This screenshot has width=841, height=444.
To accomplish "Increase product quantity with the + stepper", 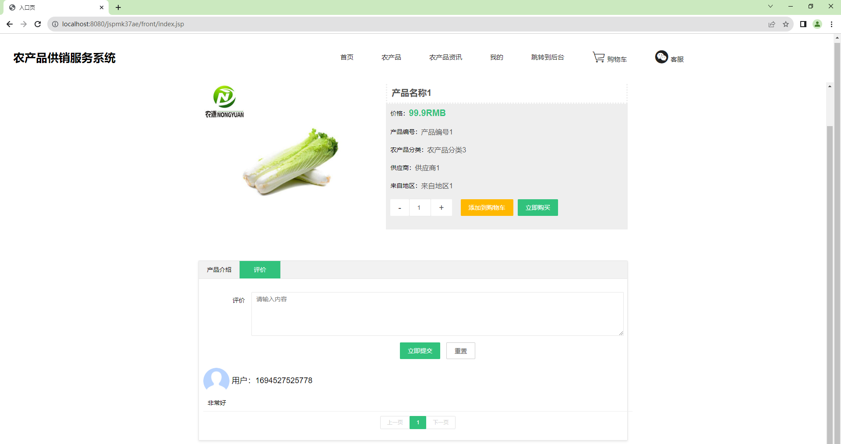I will pyautogui.click(x=441, y=208).
